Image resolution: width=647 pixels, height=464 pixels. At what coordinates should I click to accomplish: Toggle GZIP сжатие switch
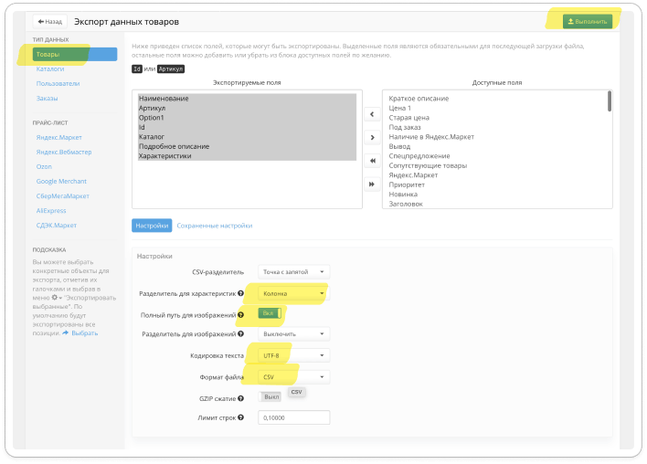(270, 396)
